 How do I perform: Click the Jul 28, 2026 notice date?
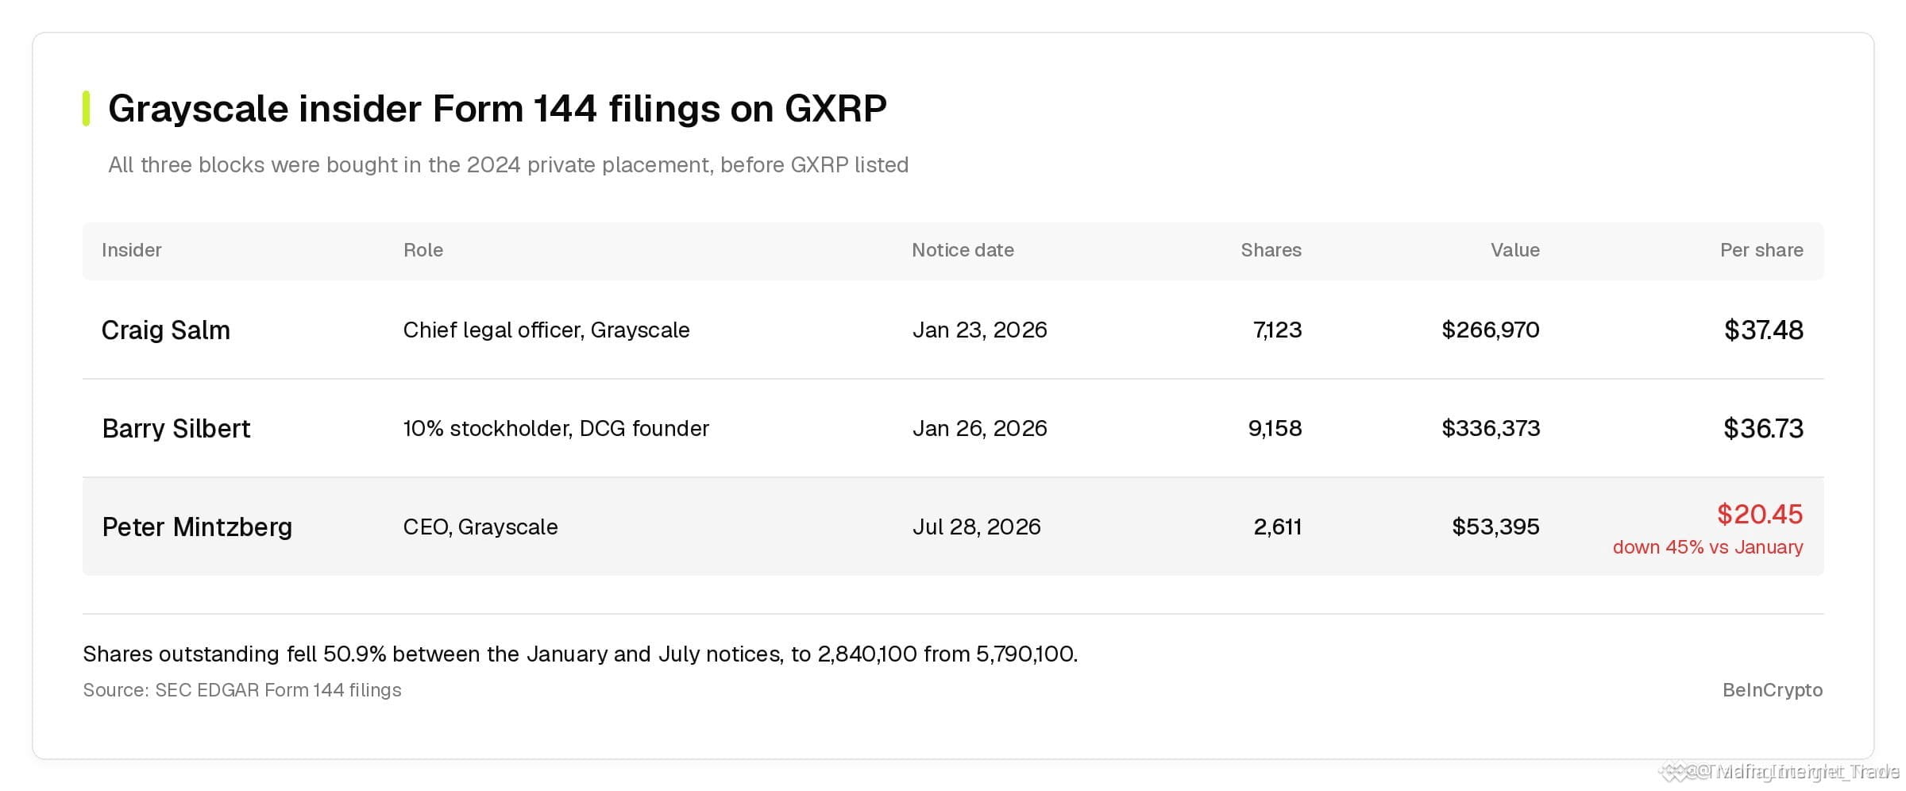(976, 527)
